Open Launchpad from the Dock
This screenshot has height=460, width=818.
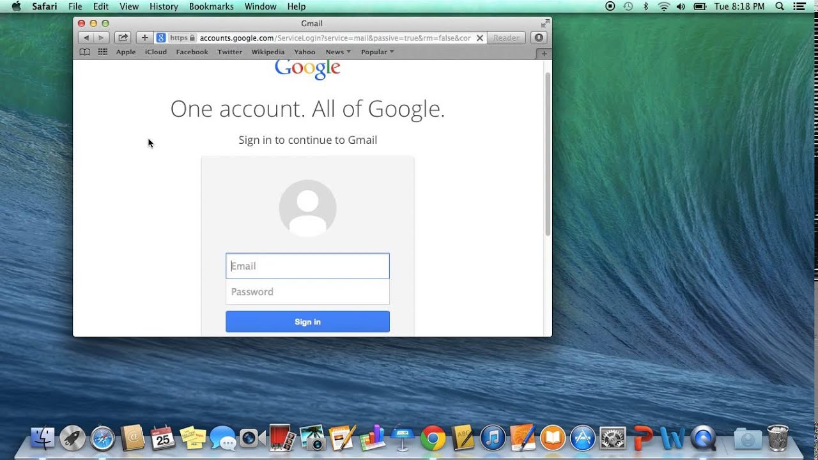click(72, 439)
